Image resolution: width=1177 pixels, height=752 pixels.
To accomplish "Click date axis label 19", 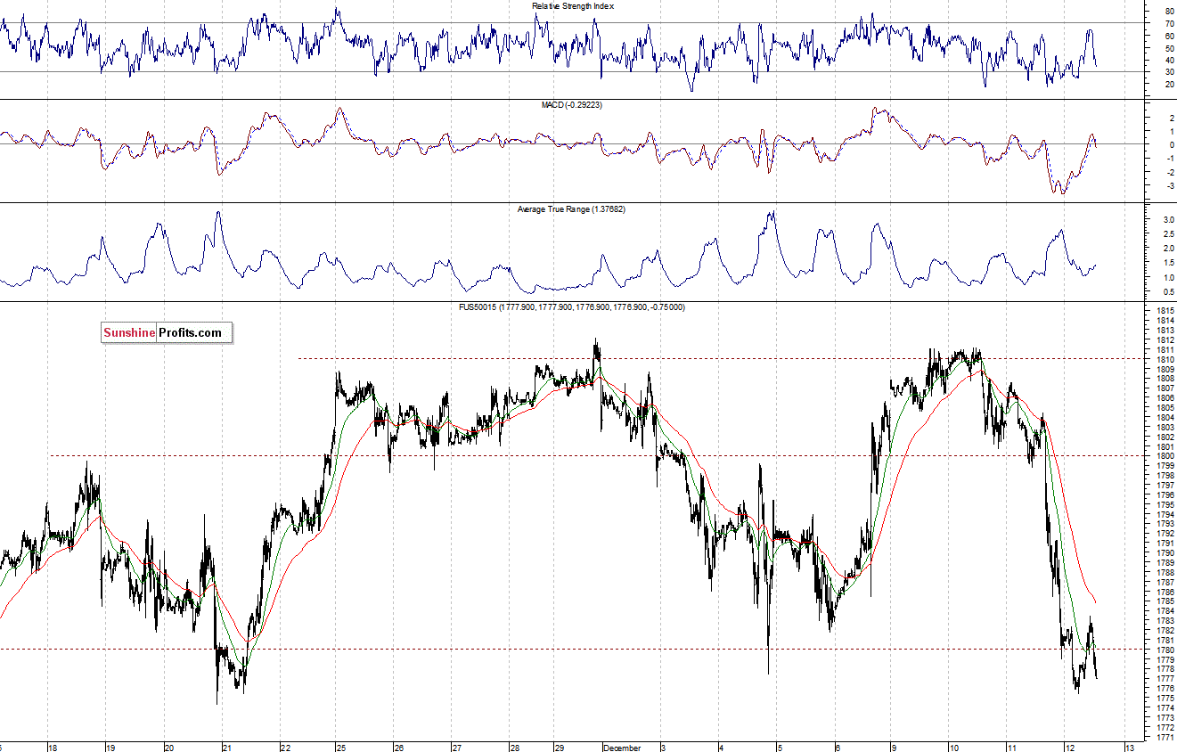I will (110, 748).
